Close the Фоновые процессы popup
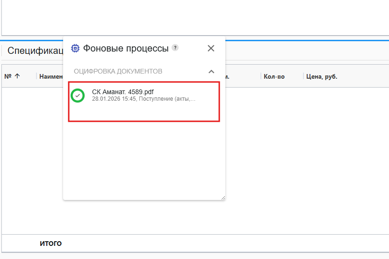The height and width of the screenshot is (259, 389). click(211, 48)
